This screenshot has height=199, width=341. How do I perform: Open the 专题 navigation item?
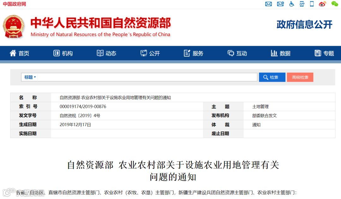tap(329, 53)
